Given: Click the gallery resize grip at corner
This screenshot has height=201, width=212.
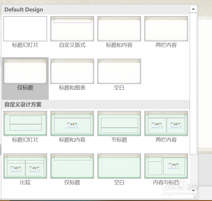Looking at the screenshot, I should coord(195,196).
